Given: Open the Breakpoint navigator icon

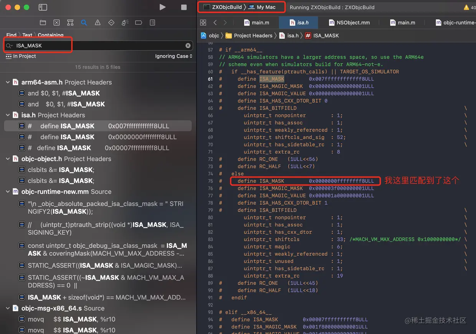Looking at the screenshot, I should click(139, 23).
